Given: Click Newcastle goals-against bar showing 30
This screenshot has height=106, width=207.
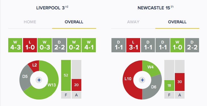Looking at the screenshot, I should 180,82.
